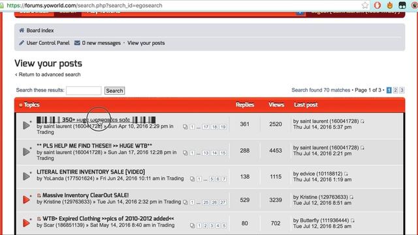View latest post icon after Kristine last post
Viewport: 418px width, 235px height.
coord(351,197)
